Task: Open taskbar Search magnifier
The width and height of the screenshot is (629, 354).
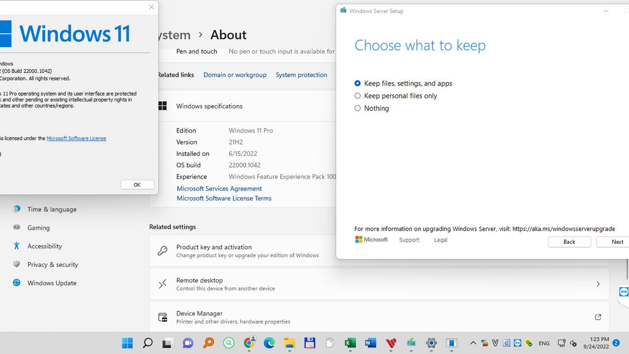Action: click(147, 343)
